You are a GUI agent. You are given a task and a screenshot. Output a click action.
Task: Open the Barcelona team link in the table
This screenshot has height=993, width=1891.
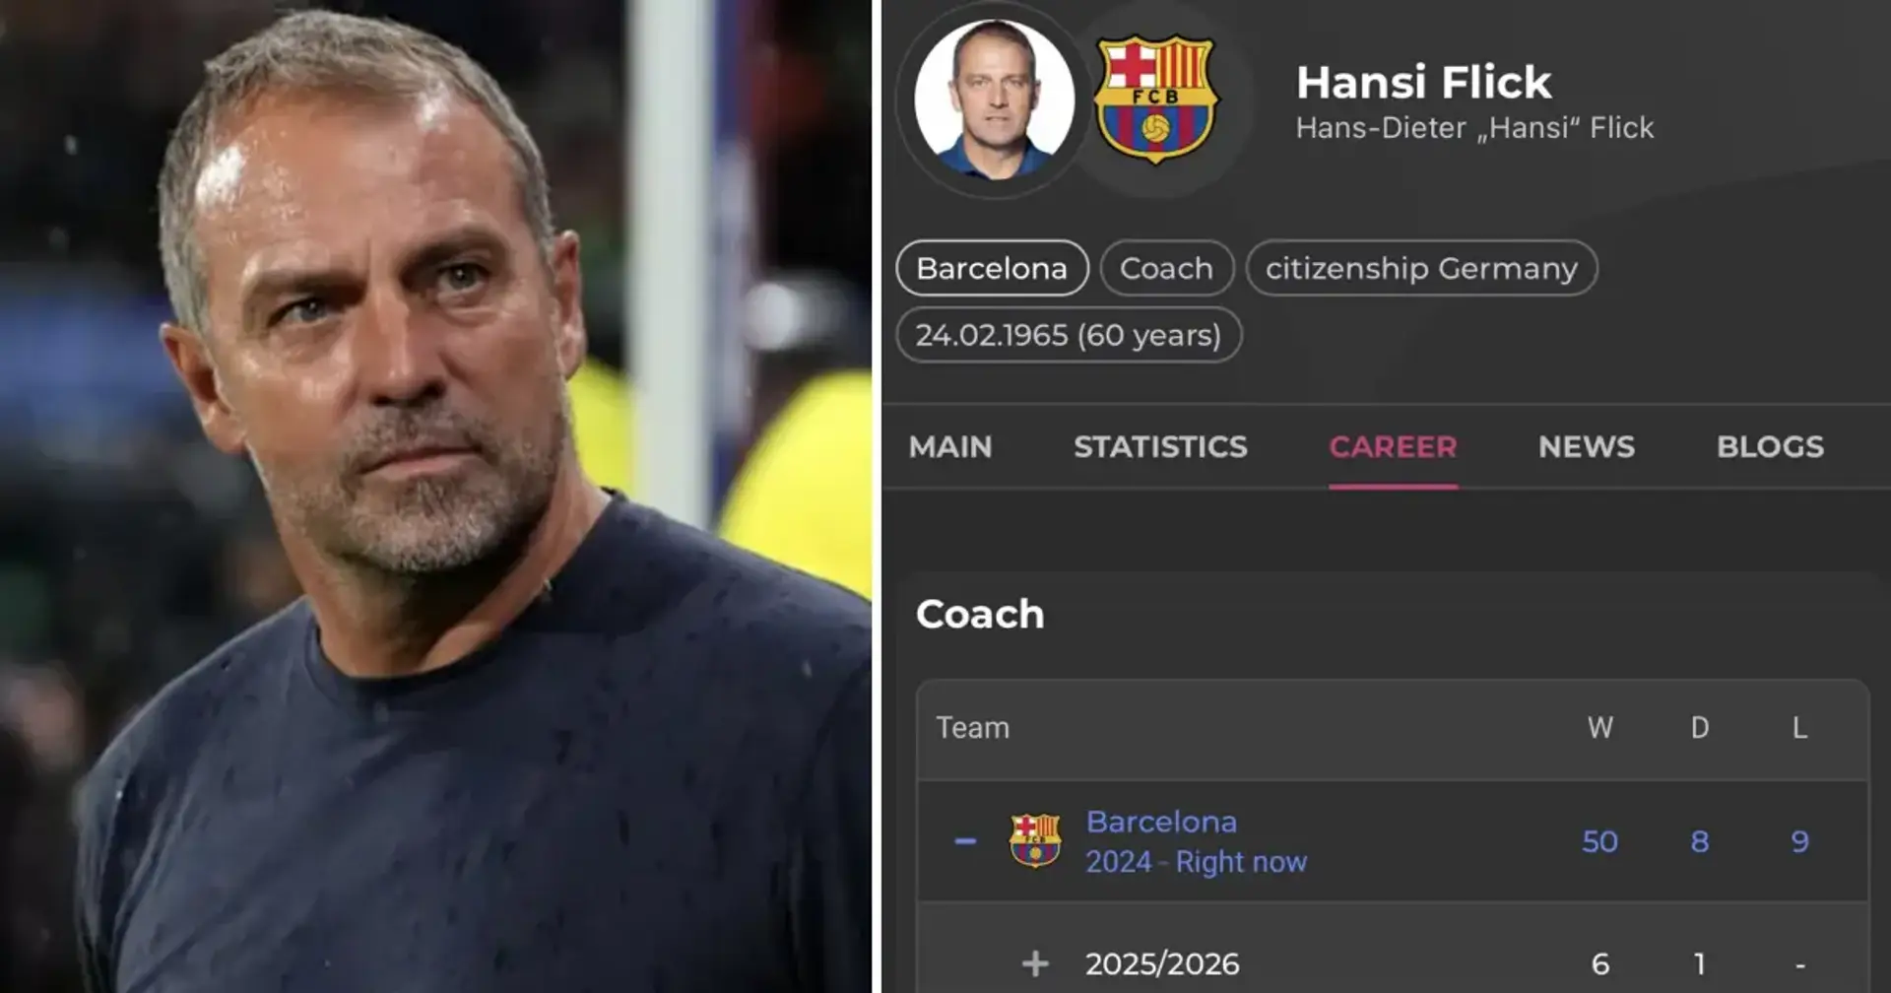point(1161,822)
